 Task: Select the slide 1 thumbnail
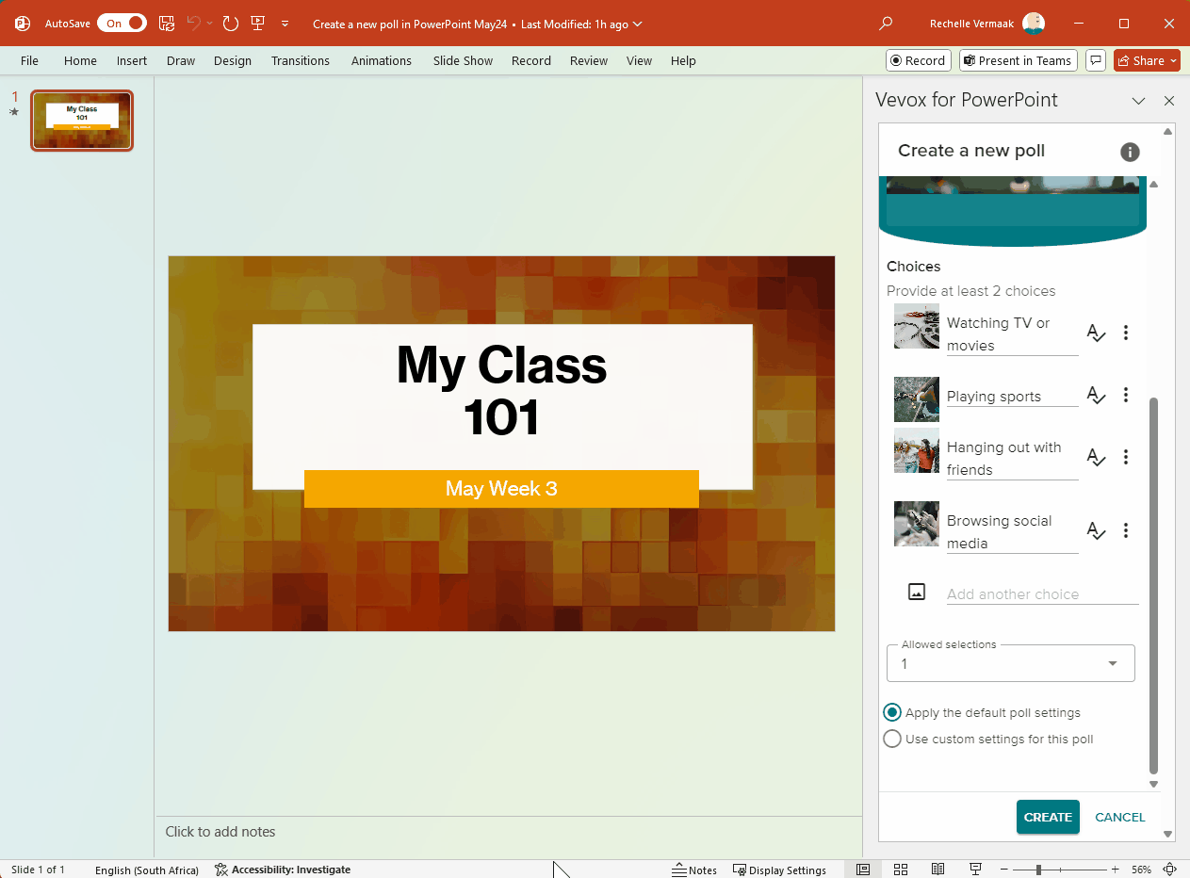point(81,120)
